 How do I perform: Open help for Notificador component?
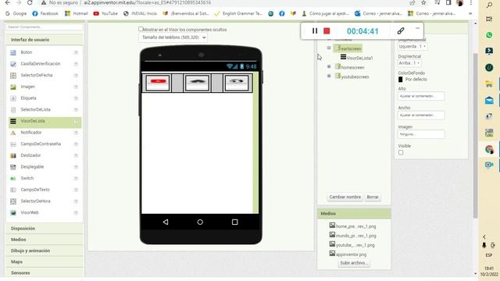(76, 133)
